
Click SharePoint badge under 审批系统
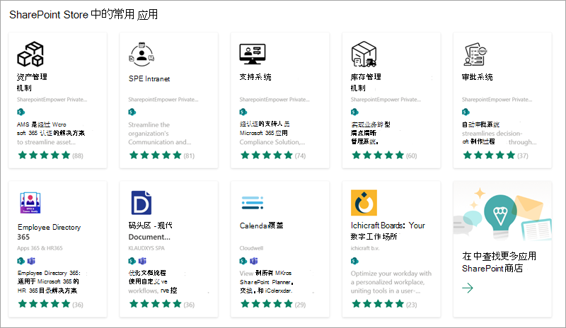click(466, 112)
